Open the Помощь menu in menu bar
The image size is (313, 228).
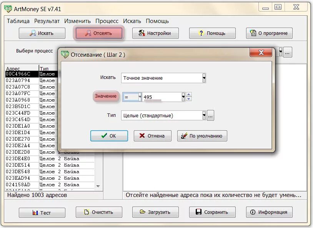(157, 21)
